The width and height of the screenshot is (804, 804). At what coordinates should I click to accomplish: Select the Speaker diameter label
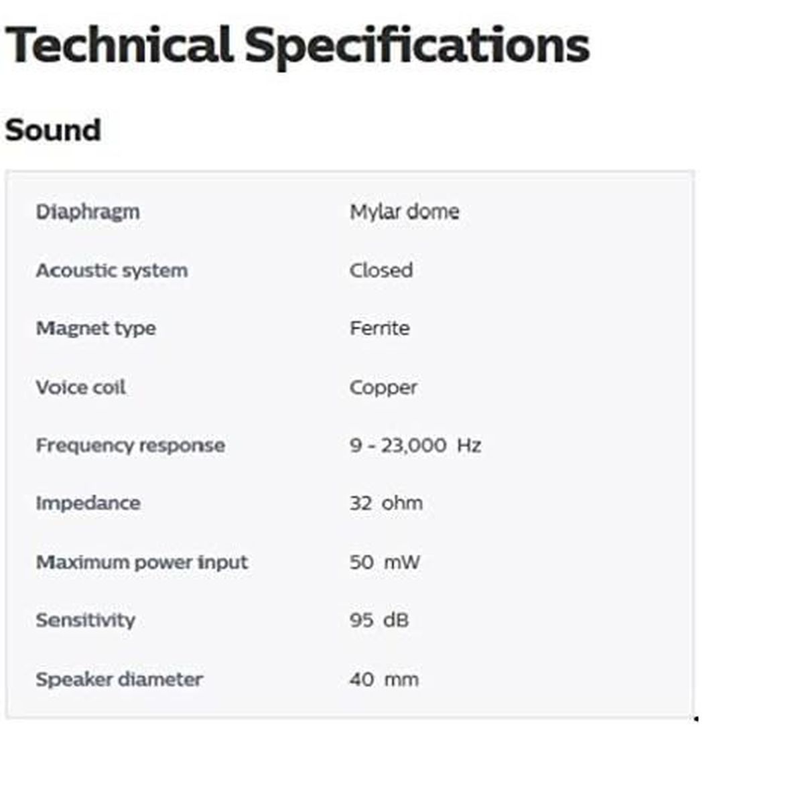119,679
